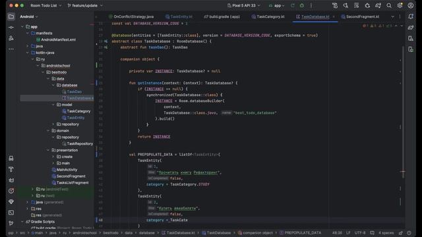Open the Project tool window folder icon

[x=11, y=16]
